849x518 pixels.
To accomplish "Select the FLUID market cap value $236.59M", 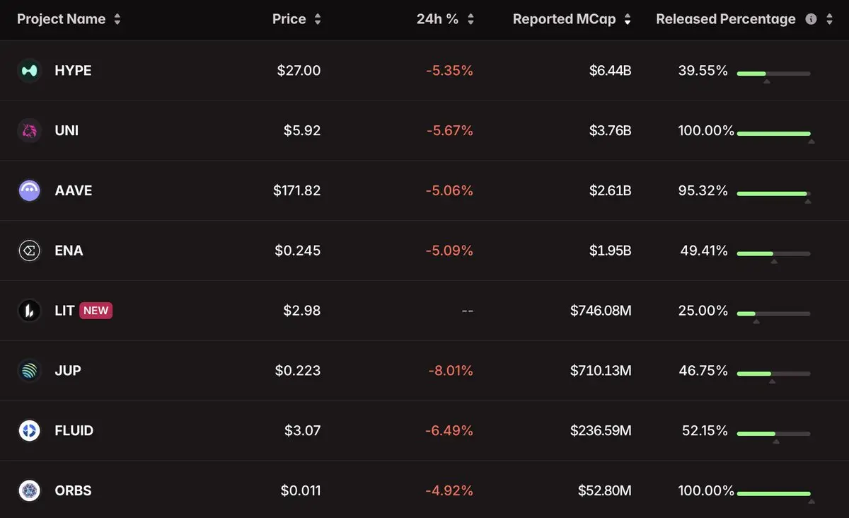I will 601,430.
